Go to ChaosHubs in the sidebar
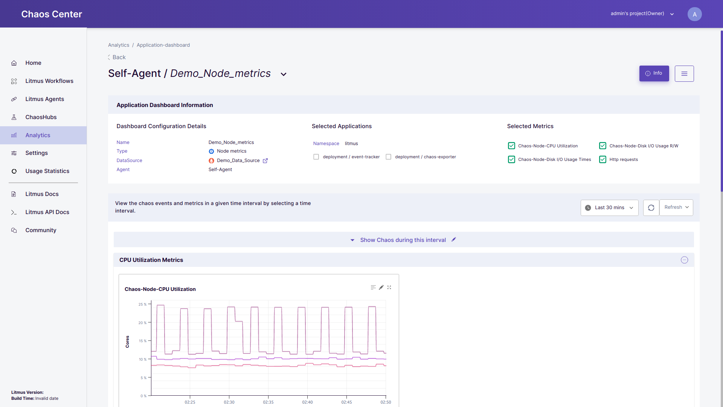Screen dimensions: 723x407 click(x=41, y=117)
